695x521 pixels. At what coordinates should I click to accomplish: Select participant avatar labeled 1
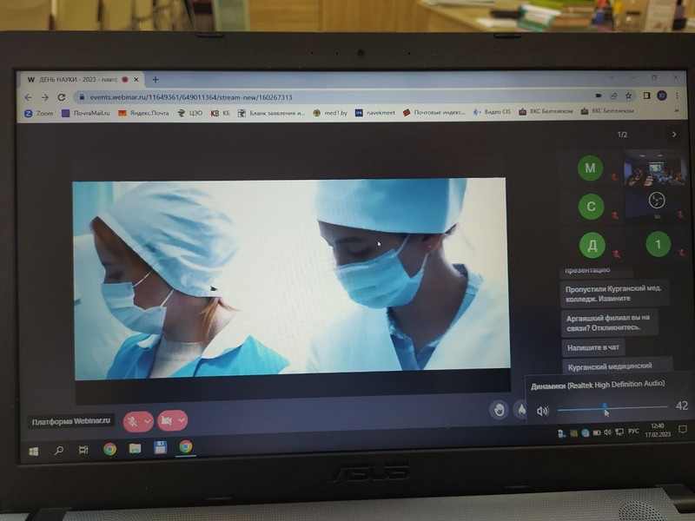[658, 245]
